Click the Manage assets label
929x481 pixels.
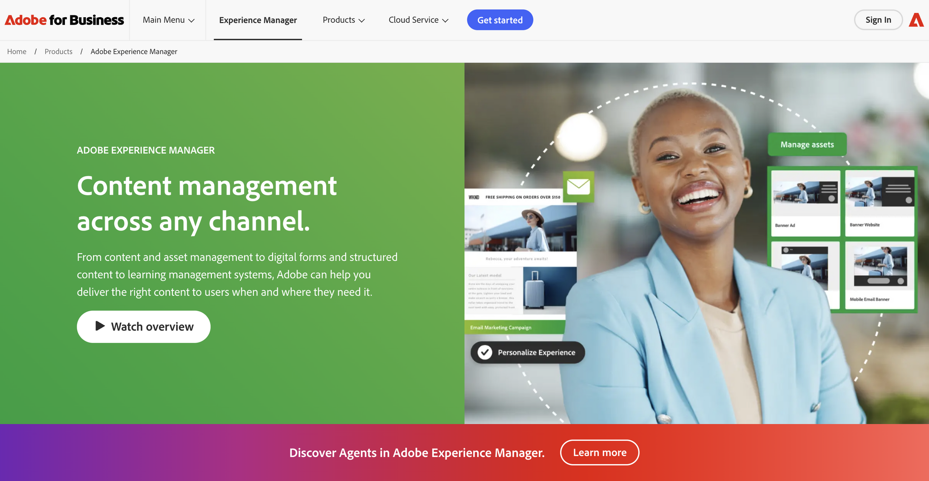click(807, 144)
